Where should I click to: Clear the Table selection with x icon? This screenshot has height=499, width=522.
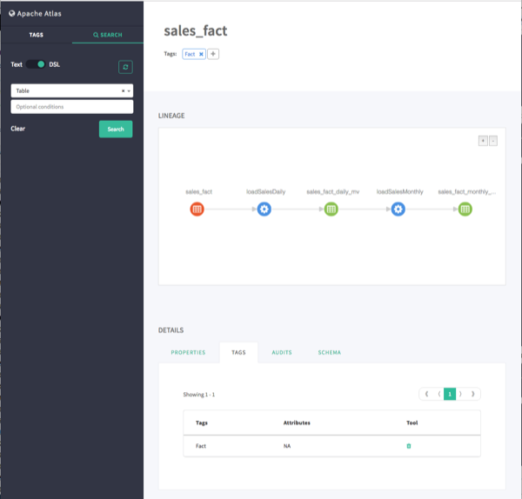point(123,90)
